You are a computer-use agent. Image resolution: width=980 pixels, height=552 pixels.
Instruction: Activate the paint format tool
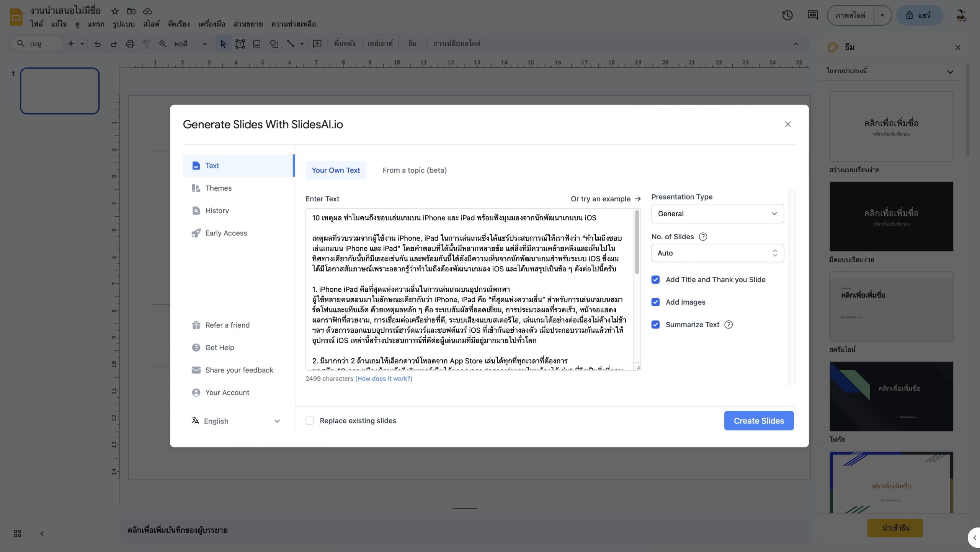pyautogui.click(x=146, y=43)
